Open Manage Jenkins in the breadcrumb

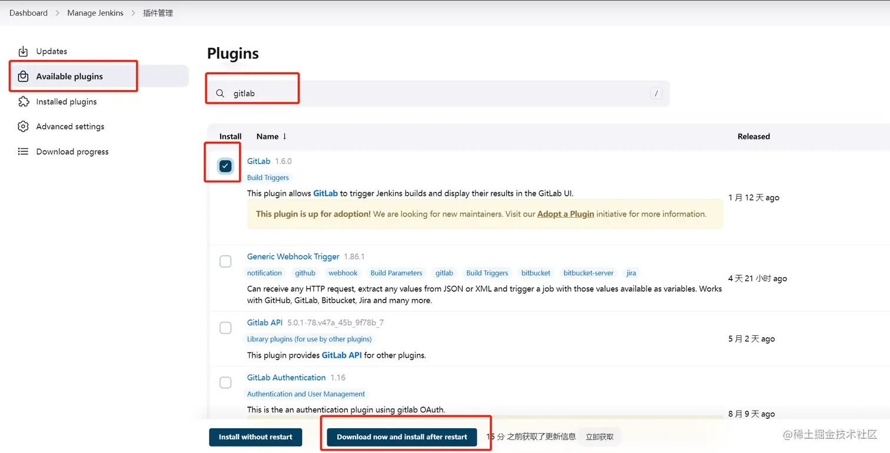pyautogui.click(x=95, y=13)
